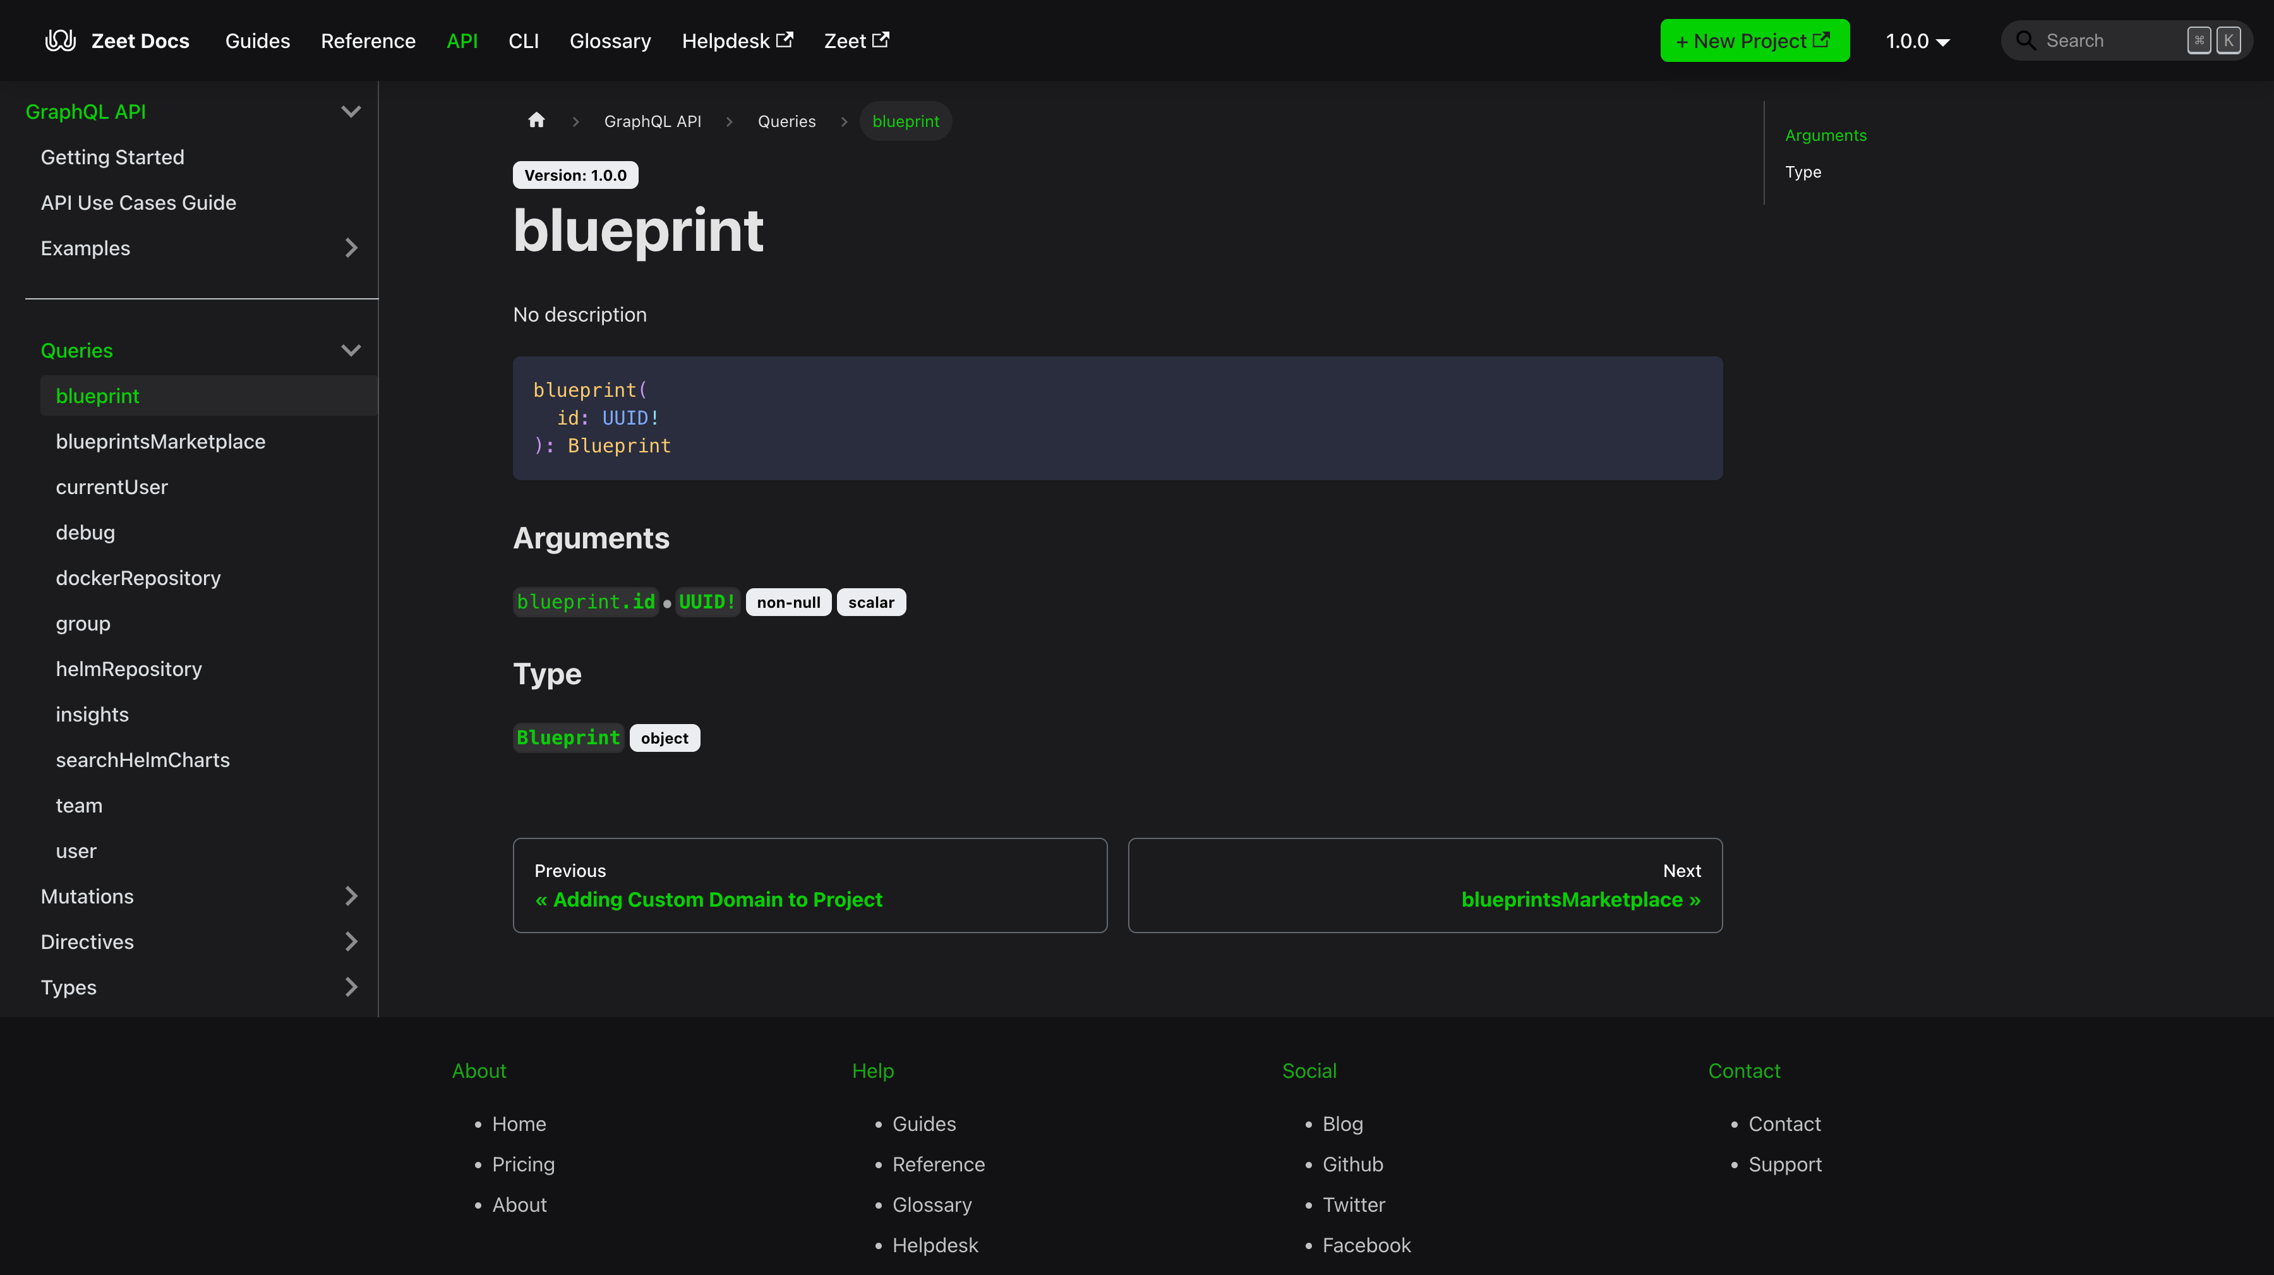Expand the Mutations category arrow
The width and height of the screenshot is (2274, 1275).
coord(351,896)
